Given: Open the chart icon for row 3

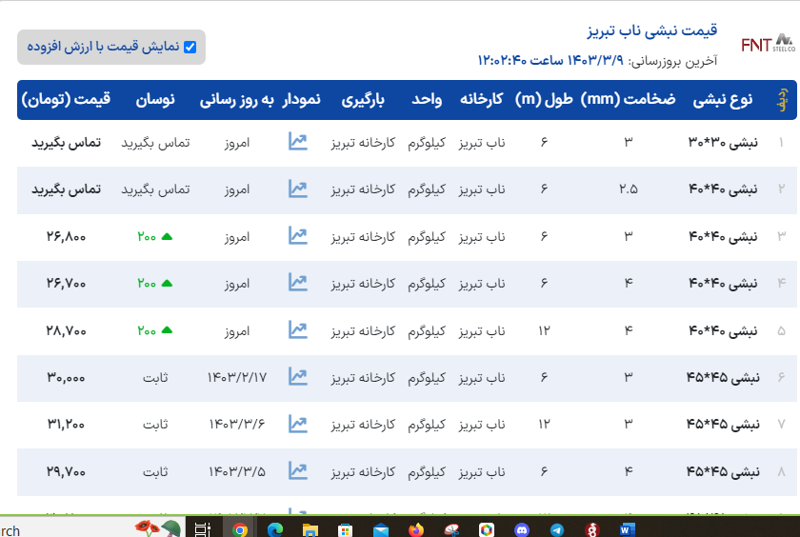Looking at the screenshot, I should coord(298,235).
